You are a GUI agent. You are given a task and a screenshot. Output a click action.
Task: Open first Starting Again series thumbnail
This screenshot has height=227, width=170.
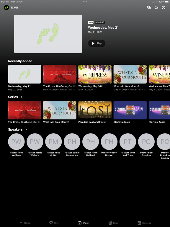pos(130,110)
